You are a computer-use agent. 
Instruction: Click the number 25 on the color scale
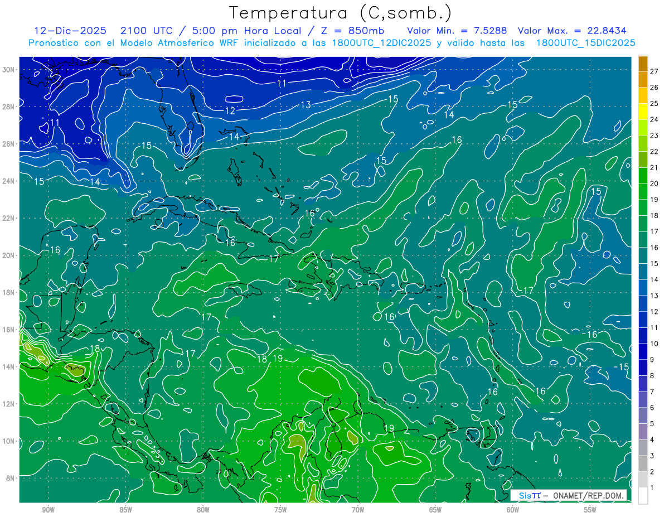[655, 103]
